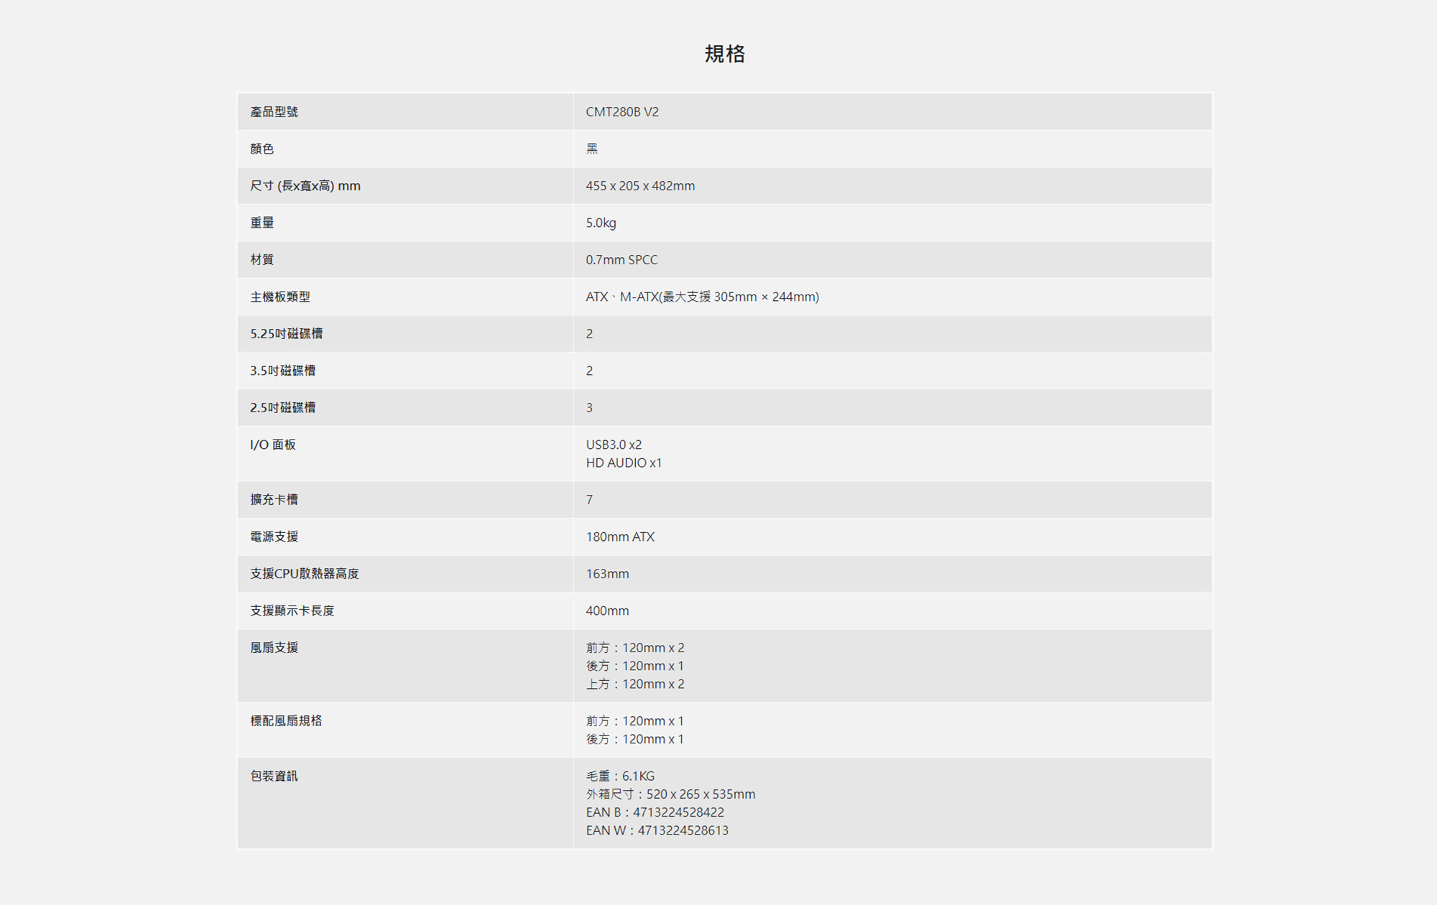Click the I/O 面板 label
This screenshot has width=1437, height=905.
(273, 445)
